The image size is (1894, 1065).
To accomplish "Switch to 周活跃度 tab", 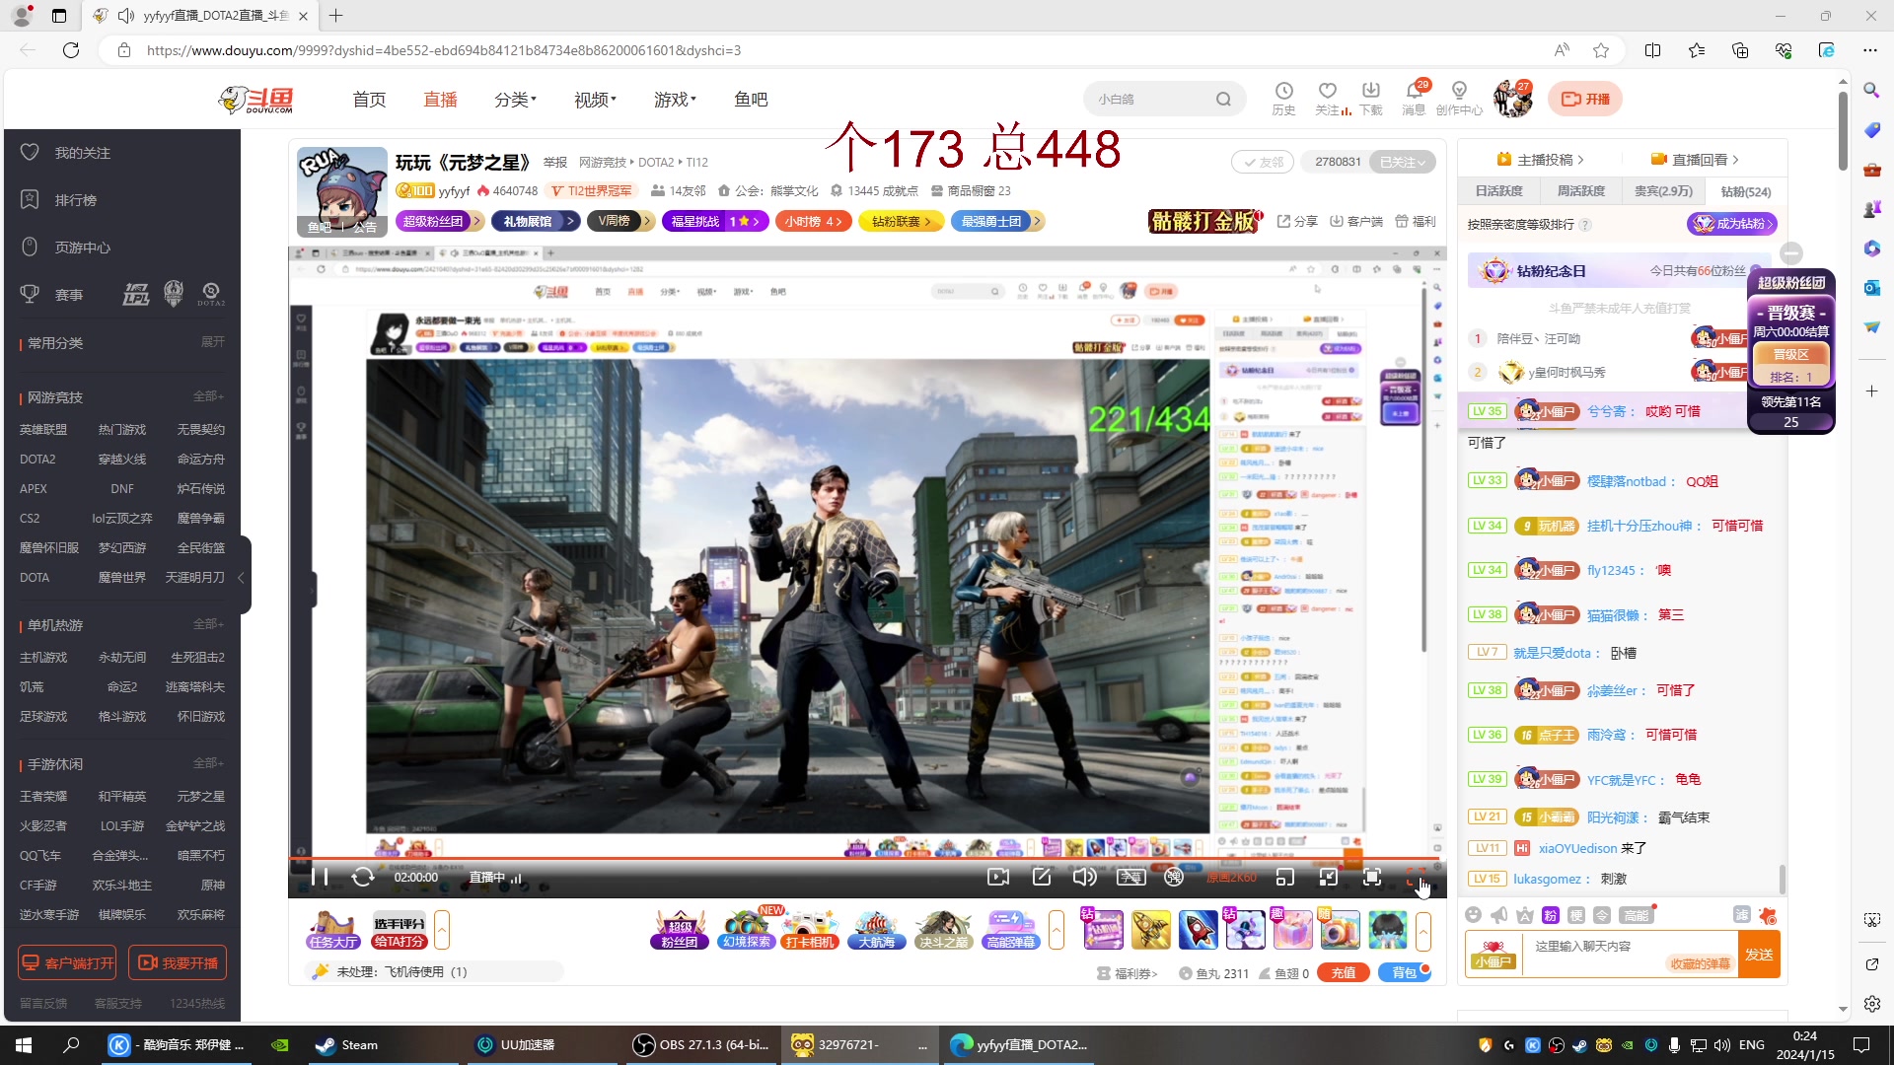I will [x=1580, y=191].
